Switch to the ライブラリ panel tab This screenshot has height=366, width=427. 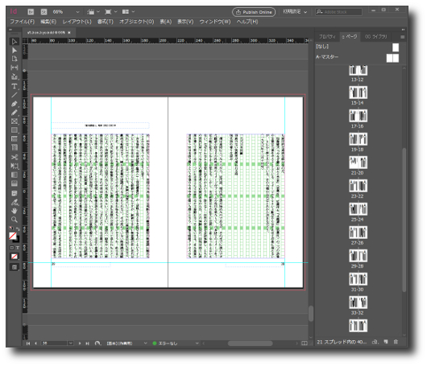pos(375,36)
